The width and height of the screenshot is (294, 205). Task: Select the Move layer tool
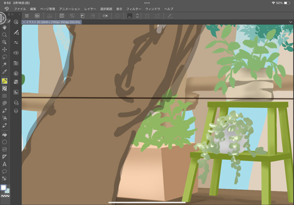coord(4,49)
